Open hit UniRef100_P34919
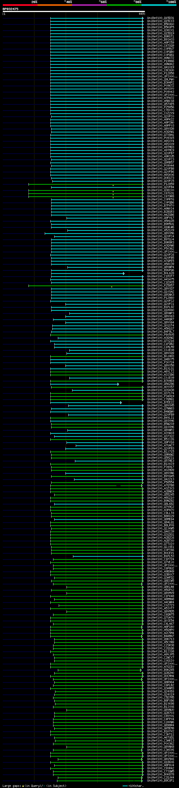The image size is (179, 788). [161, 396]
